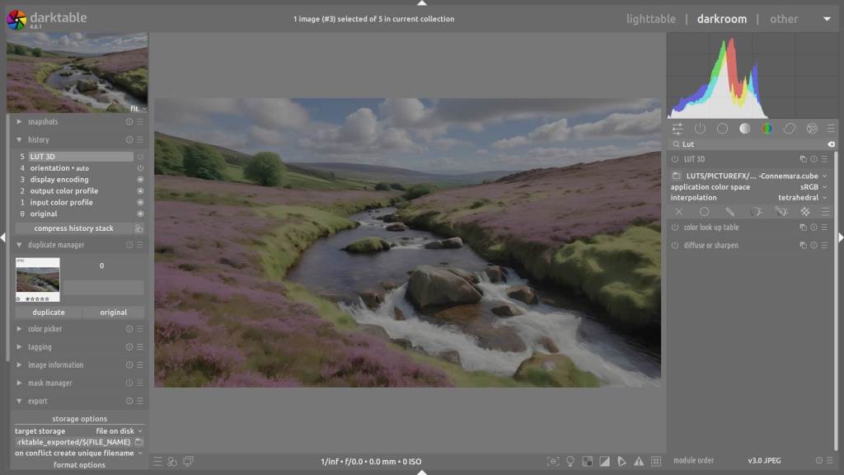The height and width of the screenshot is (475, 844).
Task: Open second darkroom window icon
Action: (188, 462)
